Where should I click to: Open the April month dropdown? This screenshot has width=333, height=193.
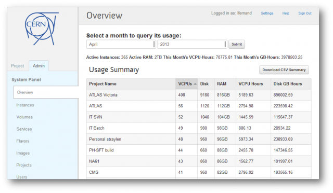click(x=121, y=44)
